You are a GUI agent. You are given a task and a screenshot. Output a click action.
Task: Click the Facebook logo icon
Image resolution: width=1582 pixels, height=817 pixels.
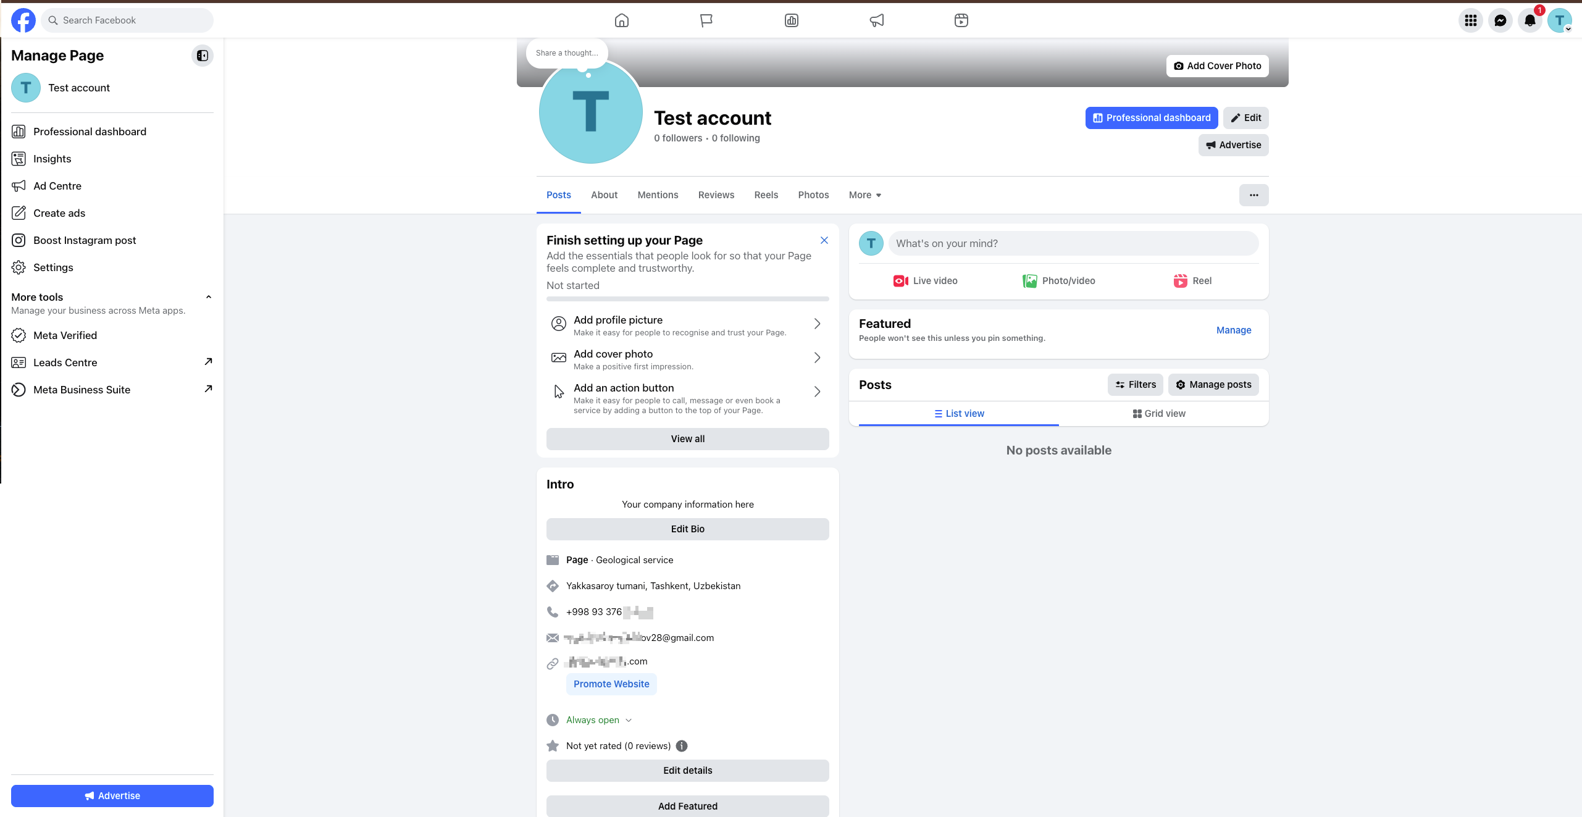point(23,20)
